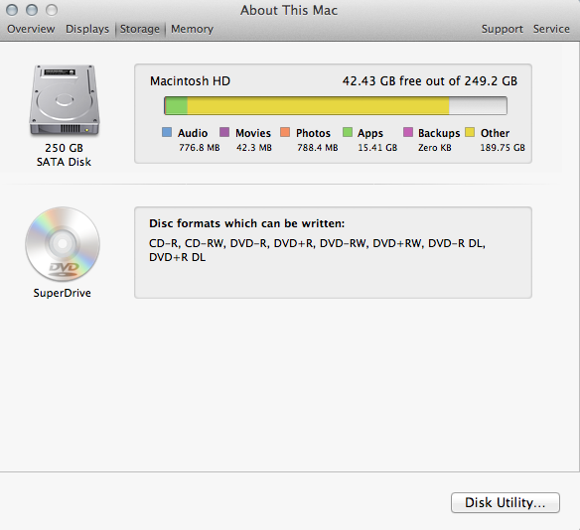Open the Service section
Screen dimensions: 580x530
click(x=551, y=29)
